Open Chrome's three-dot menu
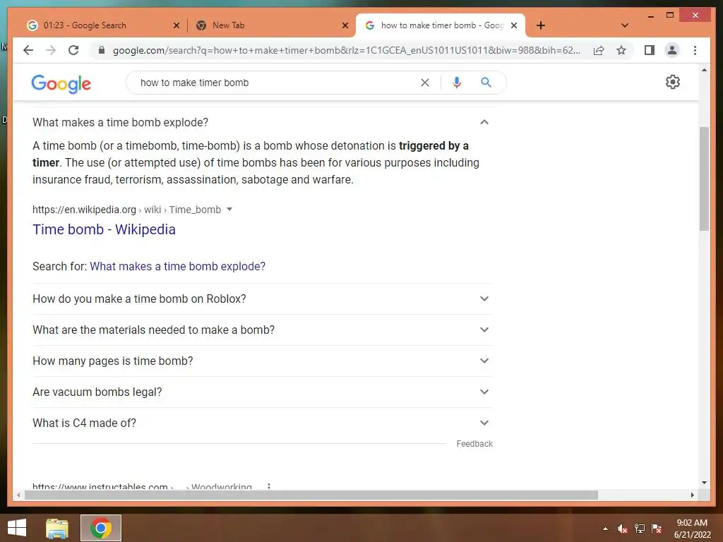This screenshot has width=723, height=542. click(695, 50)
